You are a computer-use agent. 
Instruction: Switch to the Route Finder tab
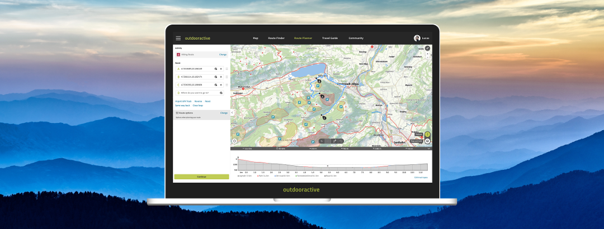point(276,38)
